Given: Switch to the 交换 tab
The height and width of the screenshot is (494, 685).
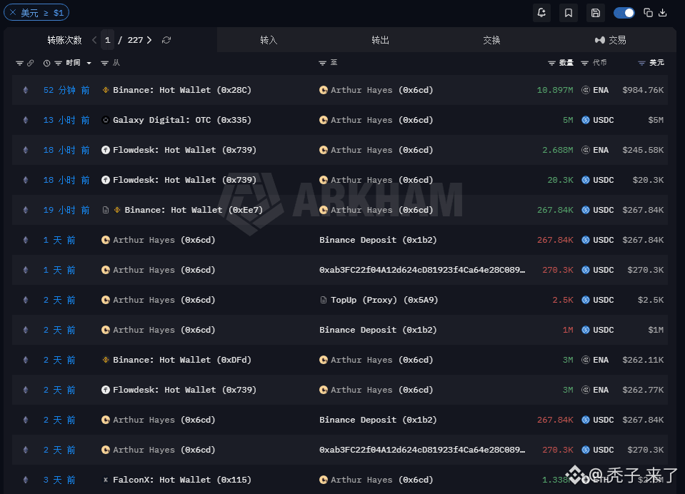Looking at the screenshot, I should click(491, 40).
